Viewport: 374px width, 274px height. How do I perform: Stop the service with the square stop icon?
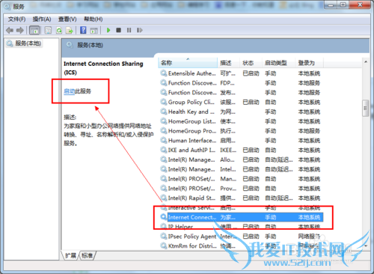[x=118, y=30]
